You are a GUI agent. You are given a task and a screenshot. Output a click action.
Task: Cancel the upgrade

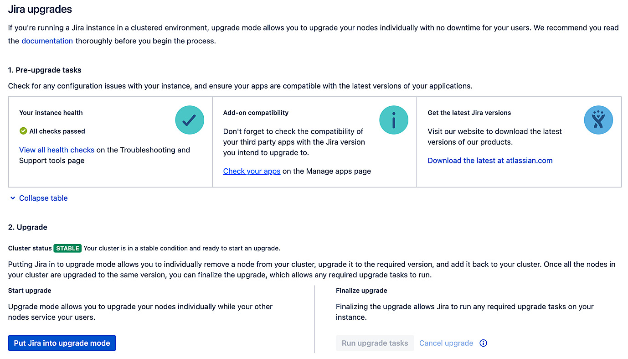[x=446, y=343]
